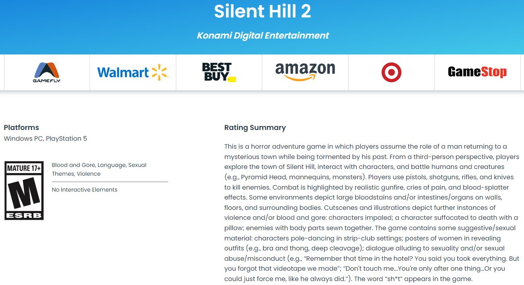524x285 pixels.
Task: Click the Silent Hill 2 title
Action: click(263, 12)
